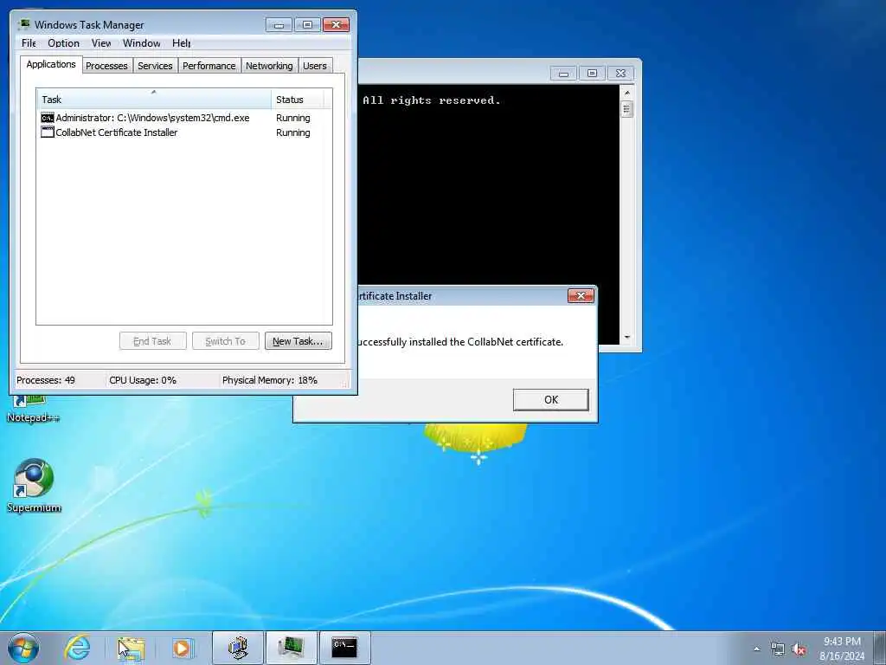Select cmd.exe icon in task list

coord(48,118)
